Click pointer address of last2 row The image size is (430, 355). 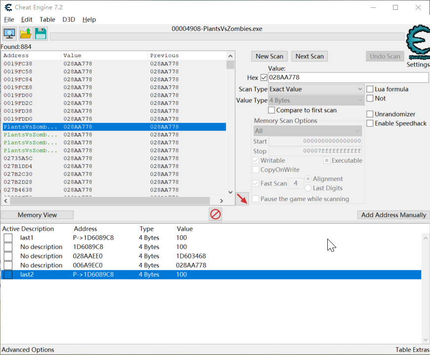[93, 275]
